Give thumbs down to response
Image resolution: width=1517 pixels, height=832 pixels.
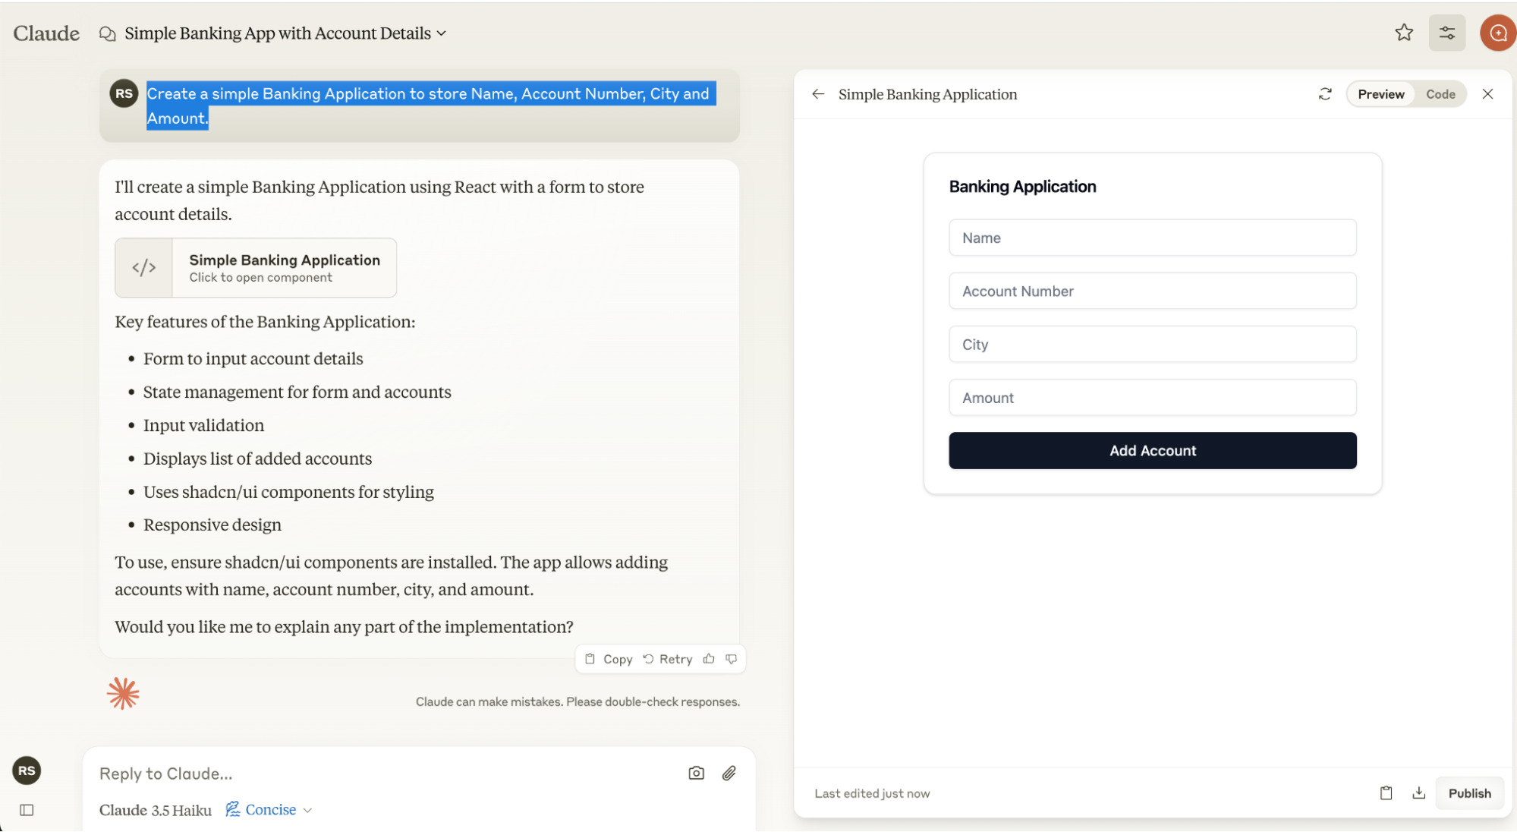click(732, 659)
